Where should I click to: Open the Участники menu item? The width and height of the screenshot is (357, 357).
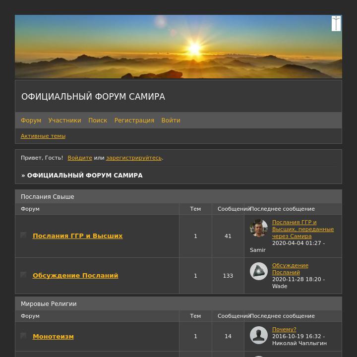click(64, 120)
